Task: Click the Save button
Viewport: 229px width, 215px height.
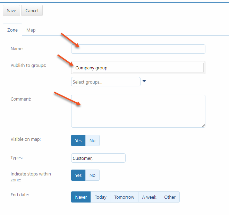Action: [x=11, y=10]
